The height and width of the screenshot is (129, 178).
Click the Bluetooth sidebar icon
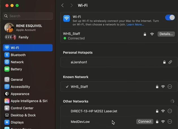(7, 55)
